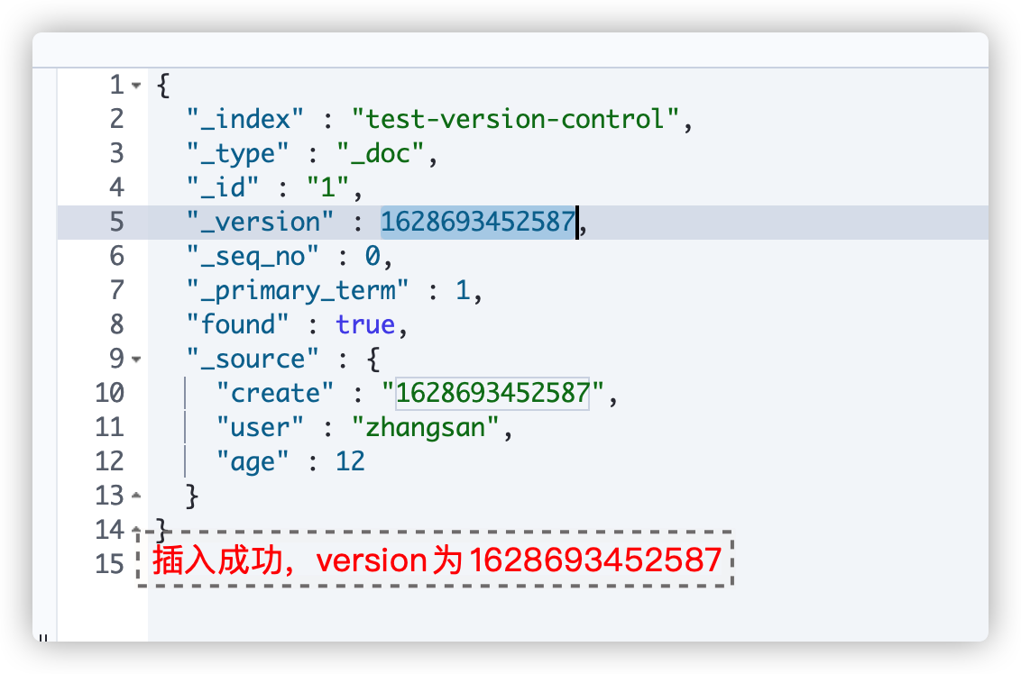
Task: Click line number 2 in the gutter
Action: point(116,119)
